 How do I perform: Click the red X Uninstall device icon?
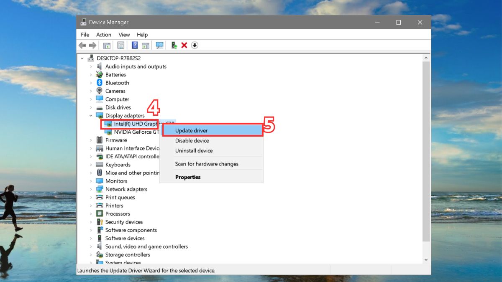coord(184,45)
